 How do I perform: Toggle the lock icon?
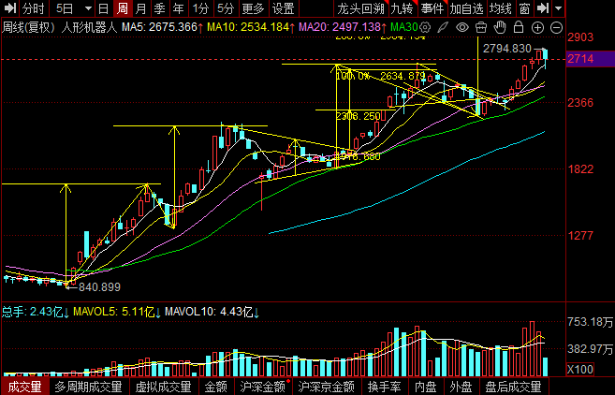tap(519, 27)
